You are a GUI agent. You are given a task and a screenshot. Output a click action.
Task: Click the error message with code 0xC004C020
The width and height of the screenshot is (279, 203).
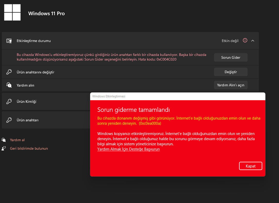[x=111, y=57]
